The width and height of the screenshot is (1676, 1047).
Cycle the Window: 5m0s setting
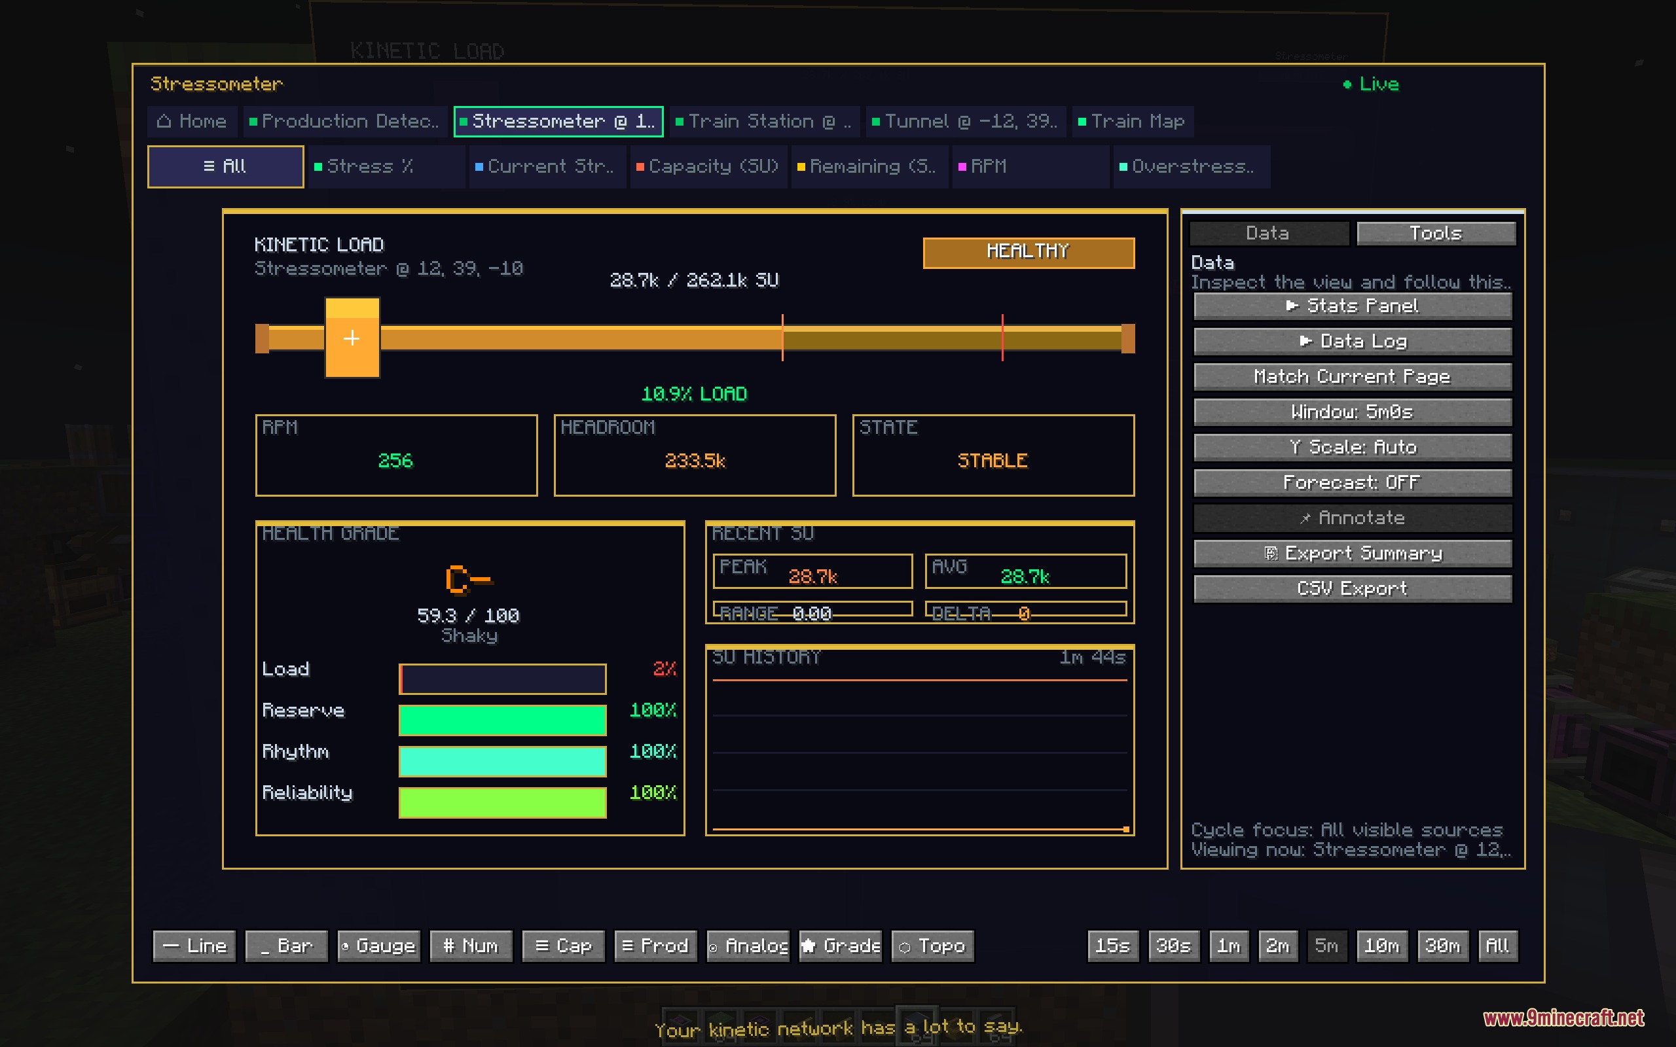[1353, 412]
